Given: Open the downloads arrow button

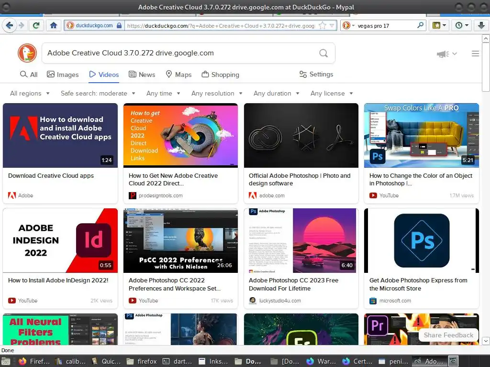Looking at the screenshot, I should pyautogui.click(x=481, y=26).
